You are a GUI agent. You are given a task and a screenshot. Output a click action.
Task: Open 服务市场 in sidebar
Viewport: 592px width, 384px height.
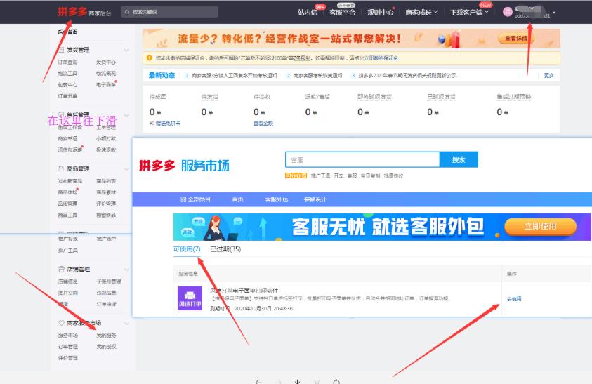coord(68,336)
